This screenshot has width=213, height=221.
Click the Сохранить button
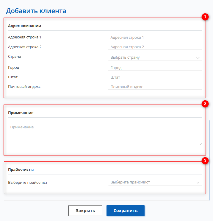pos(126,211)
